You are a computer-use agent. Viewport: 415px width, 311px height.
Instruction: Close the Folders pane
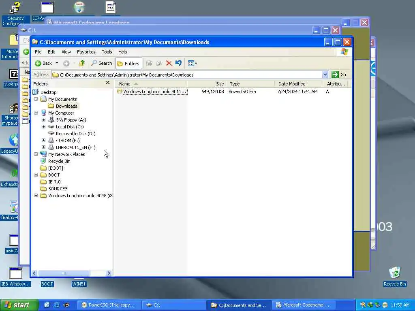(108, 83)
